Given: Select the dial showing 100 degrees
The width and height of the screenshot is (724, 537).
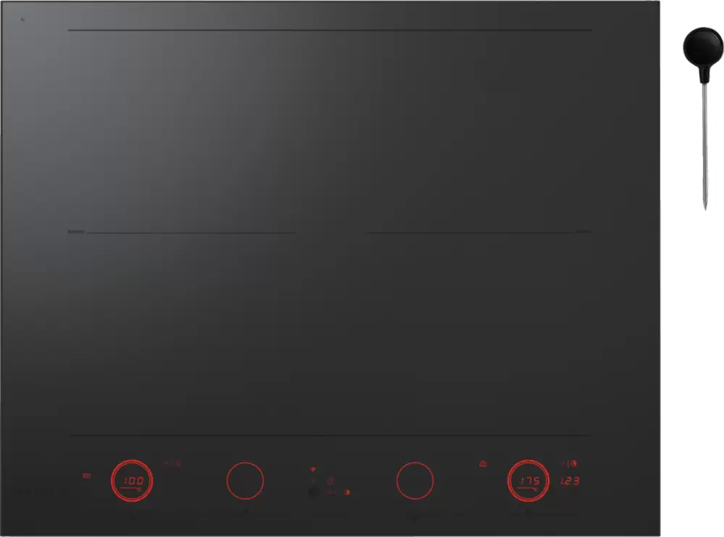Looking at the screenshot, I should pyautogui.click(x=132, y=481).
